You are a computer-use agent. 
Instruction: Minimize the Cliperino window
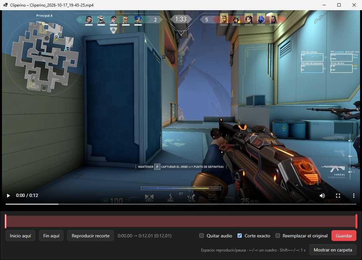[x=324, y=5]
